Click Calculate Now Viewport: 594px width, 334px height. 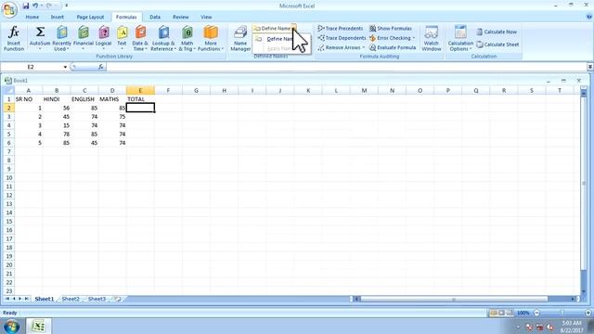coord(497,32)
